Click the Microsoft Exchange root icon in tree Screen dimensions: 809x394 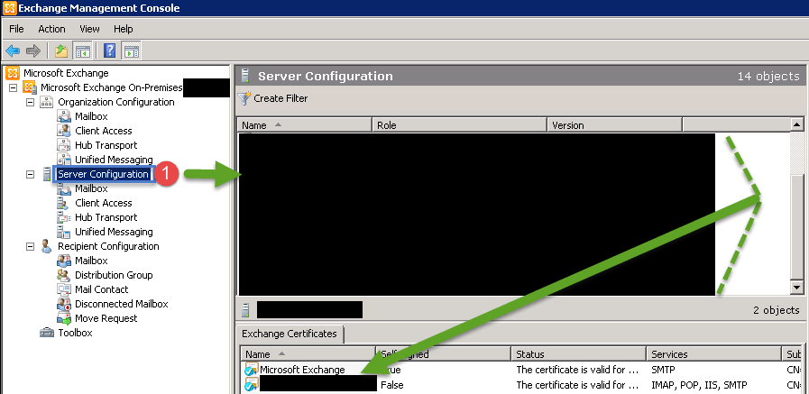13,73
